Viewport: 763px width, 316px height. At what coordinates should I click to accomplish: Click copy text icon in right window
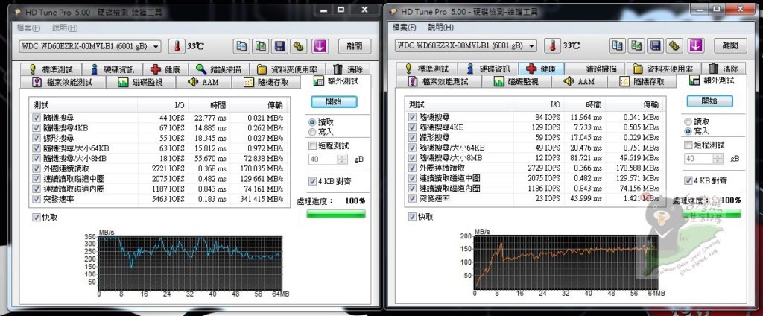[618, 46]
